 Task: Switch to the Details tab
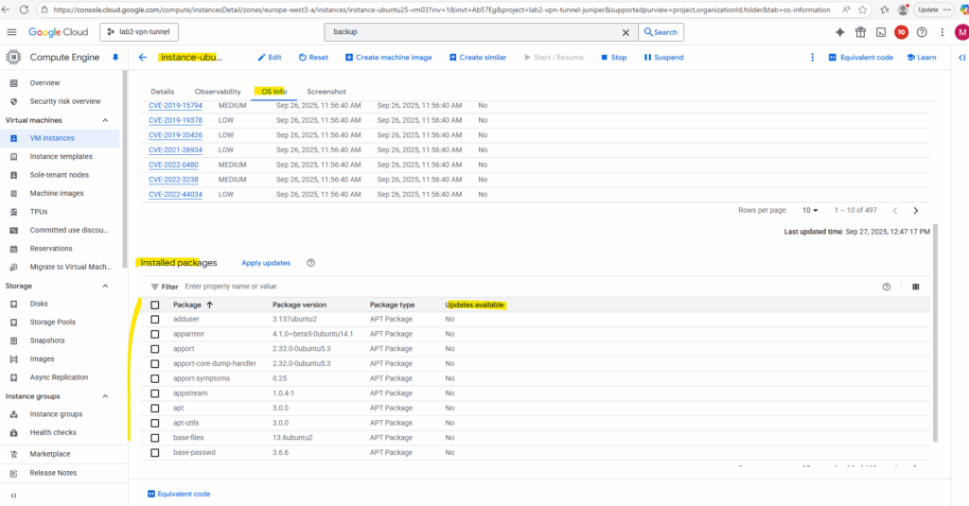point(162,92)
